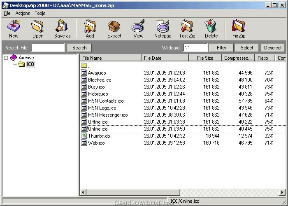Extract files with the Extract box icon
Screen dimensions: 288x206
pos(114,26)
